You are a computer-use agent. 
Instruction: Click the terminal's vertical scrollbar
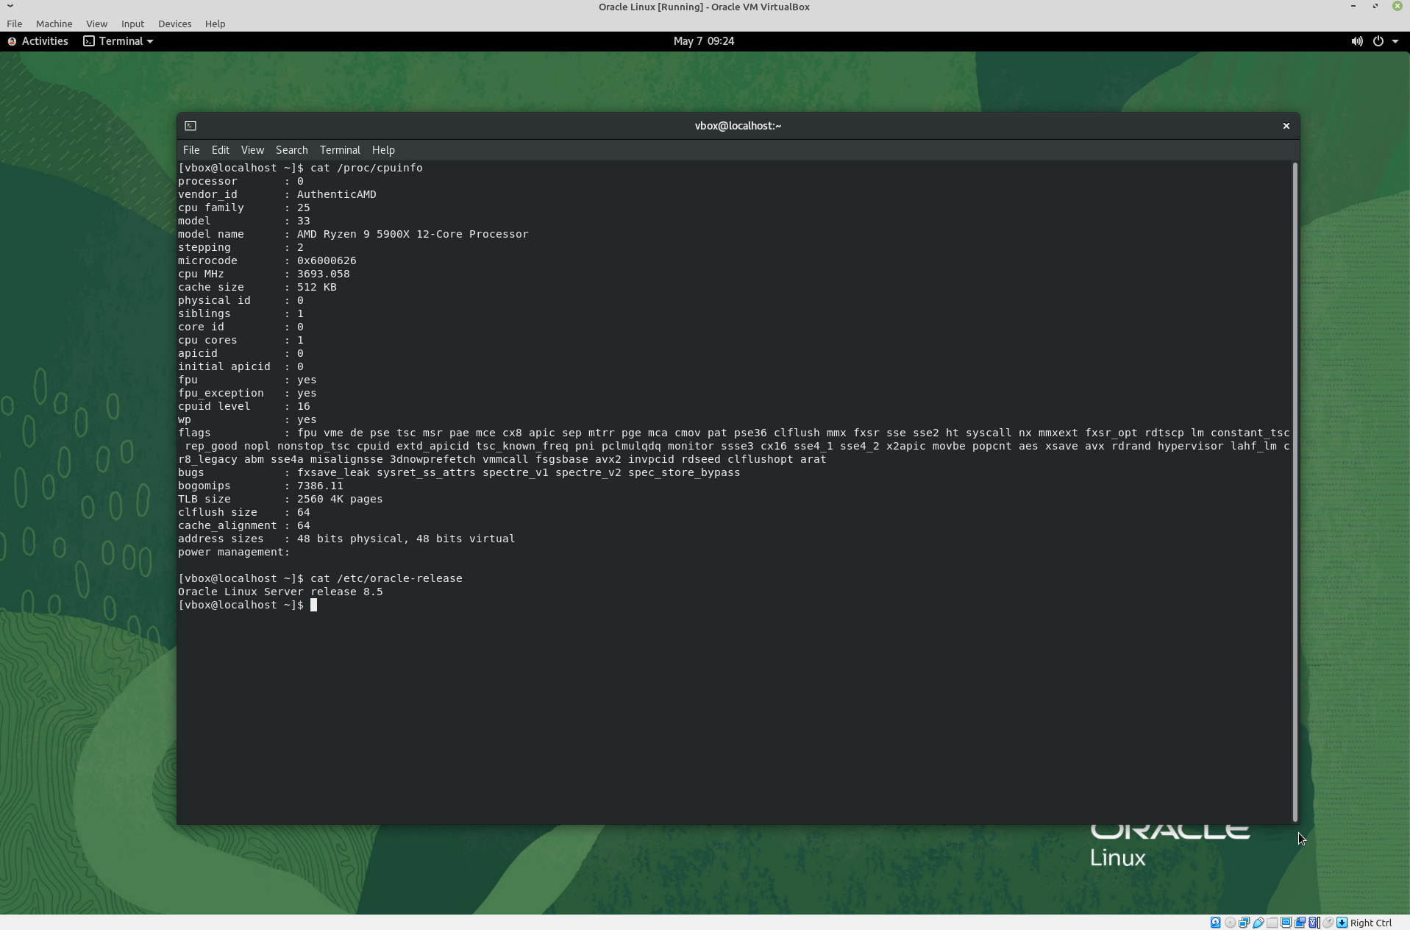1295,492
